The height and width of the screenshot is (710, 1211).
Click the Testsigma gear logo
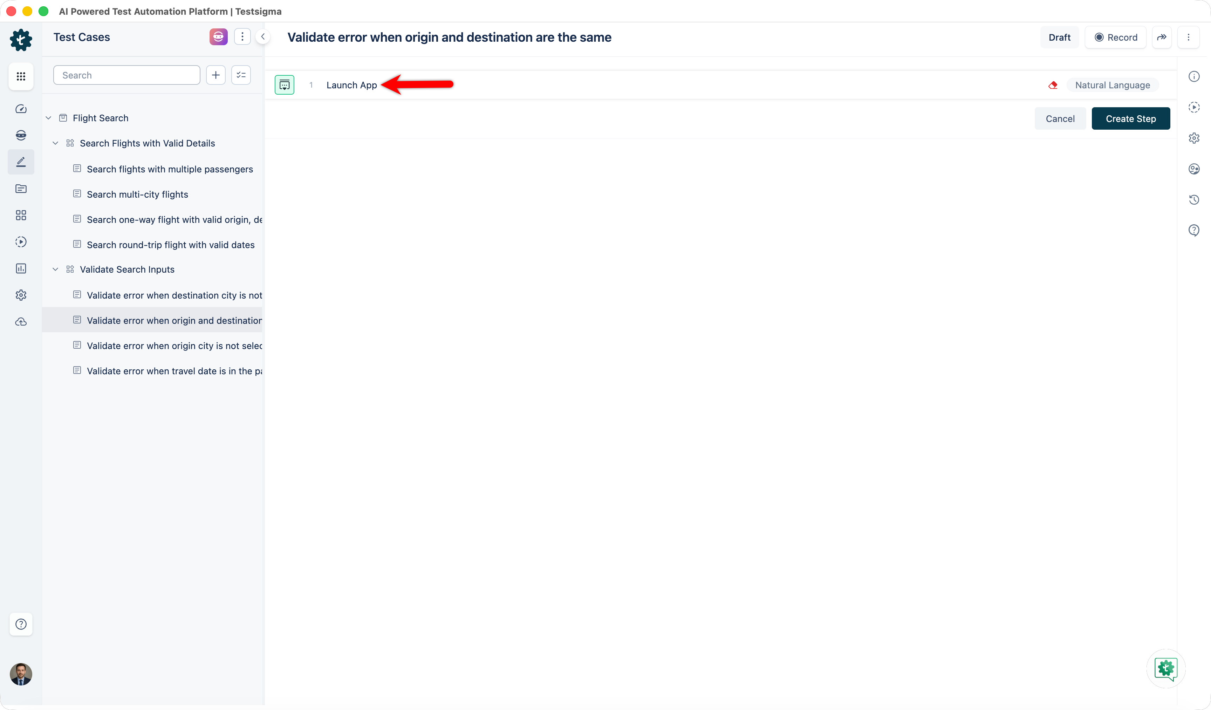[21, 39]
